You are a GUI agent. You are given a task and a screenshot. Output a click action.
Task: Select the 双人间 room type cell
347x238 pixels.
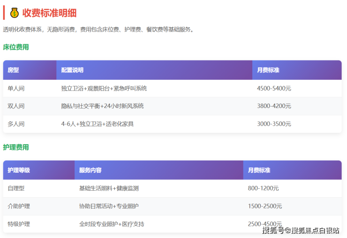16,106
